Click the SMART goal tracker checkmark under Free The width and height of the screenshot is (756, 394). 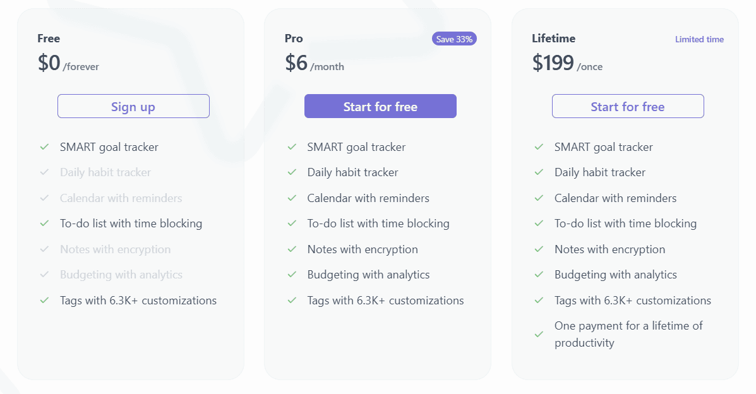44,146
